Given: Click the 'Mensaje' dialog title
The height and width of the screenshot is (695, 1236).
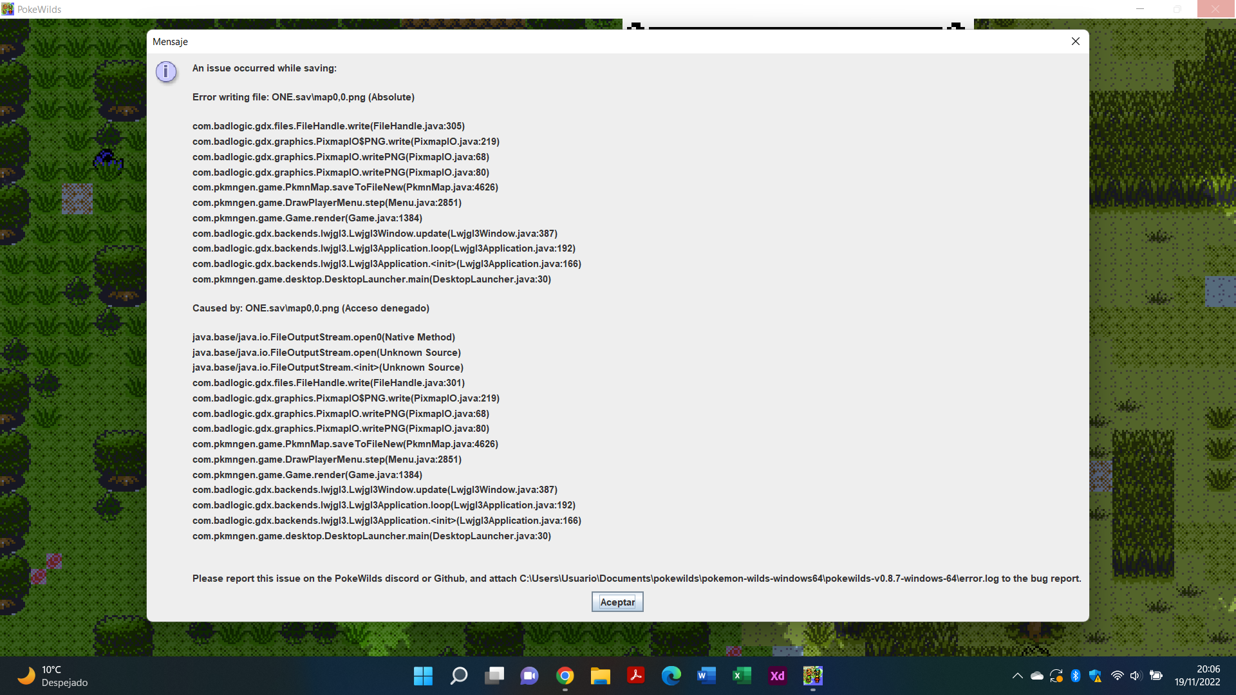Looking at the screenshot, I should tap(170, 42).
